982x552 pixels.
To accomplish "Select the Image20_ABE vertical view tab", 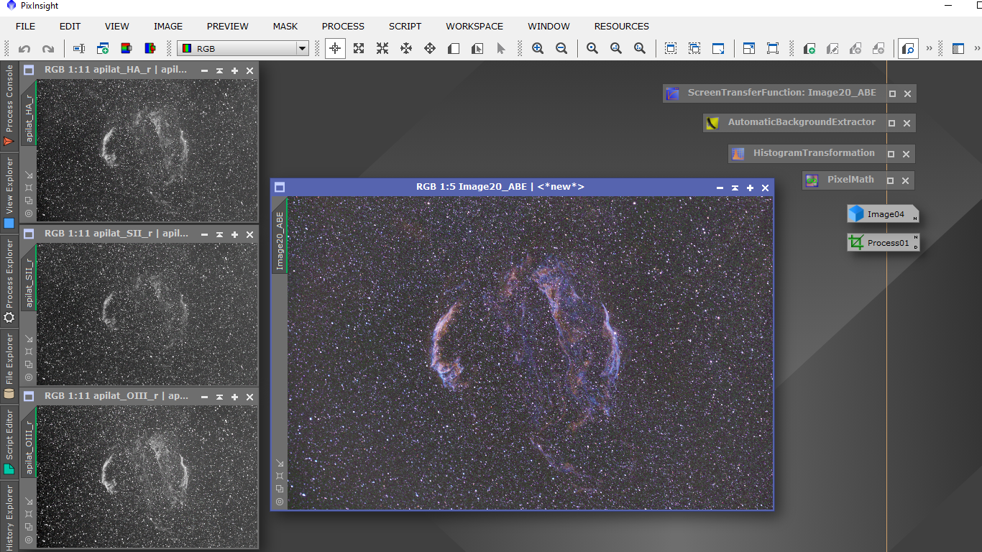I will click(279, 236).
